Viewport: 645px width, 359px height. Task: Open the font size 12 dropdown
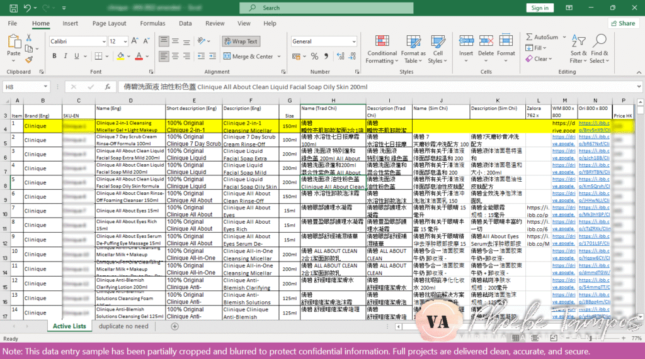point(125,41)
